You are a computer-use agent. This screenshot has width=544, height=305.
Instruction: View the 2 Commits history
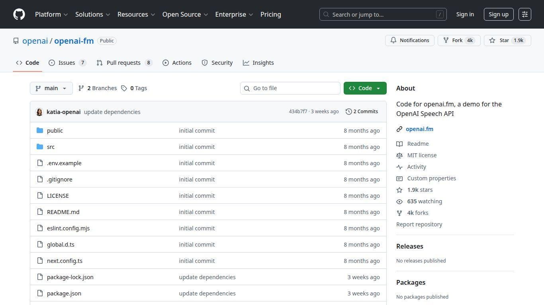[x=362, y=112]
